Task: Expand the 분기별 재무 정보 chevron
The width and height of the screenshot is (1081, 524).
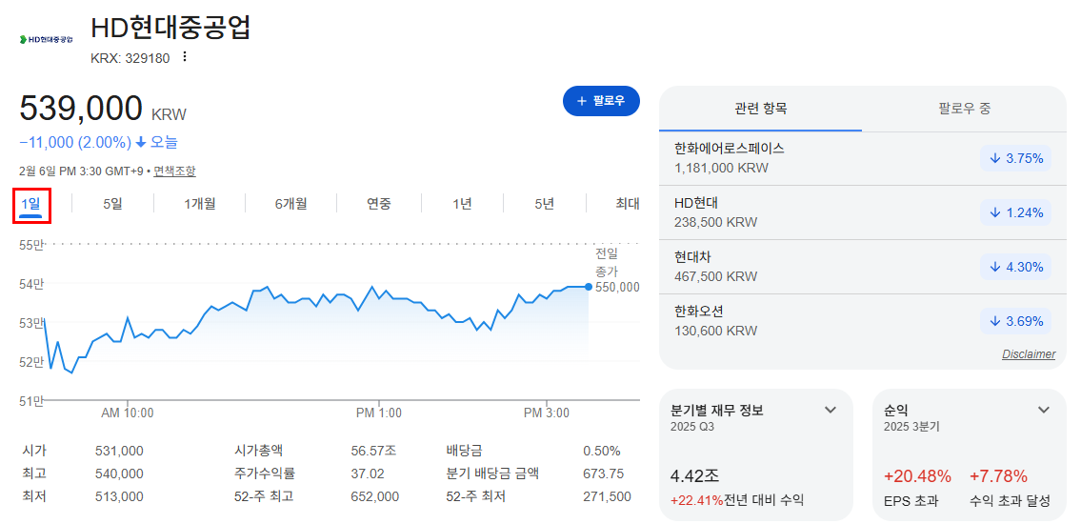Action: (831, 411)
